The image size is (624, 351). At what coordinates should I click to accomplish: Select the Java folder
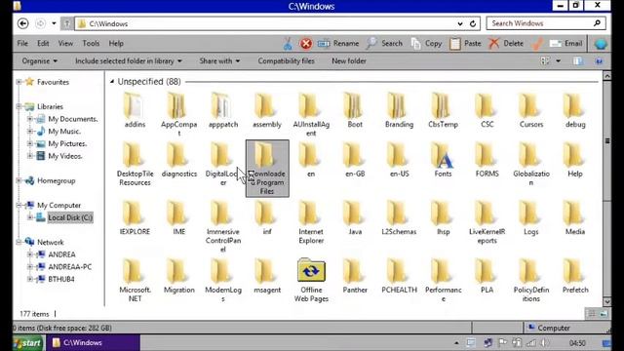tap(355, 218)
